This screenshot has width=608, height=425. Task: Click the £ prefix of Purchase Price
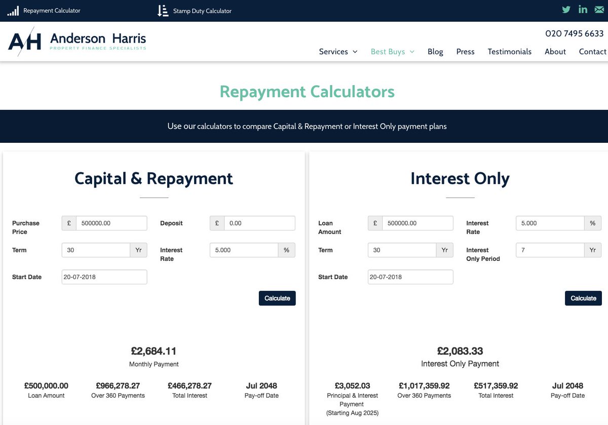pos(69,223)
